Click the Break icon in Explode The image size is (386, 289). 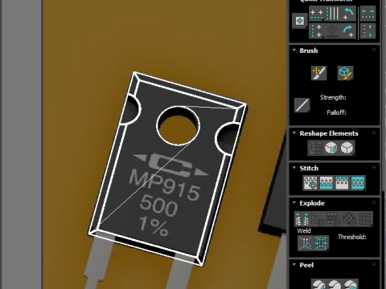[x=302, y=218]
